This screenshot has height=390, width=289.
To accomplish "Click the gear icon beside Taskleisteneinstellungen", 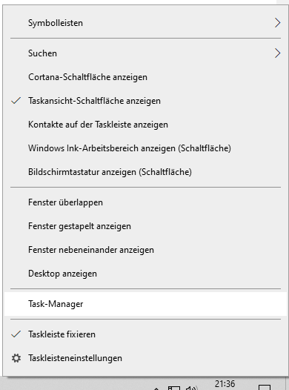I will click(16, 358).
